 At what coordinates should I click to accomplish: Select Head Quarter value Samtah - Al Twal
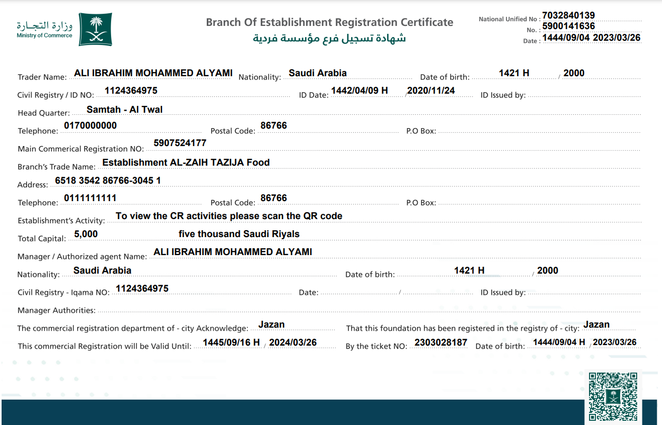point(124,110)
